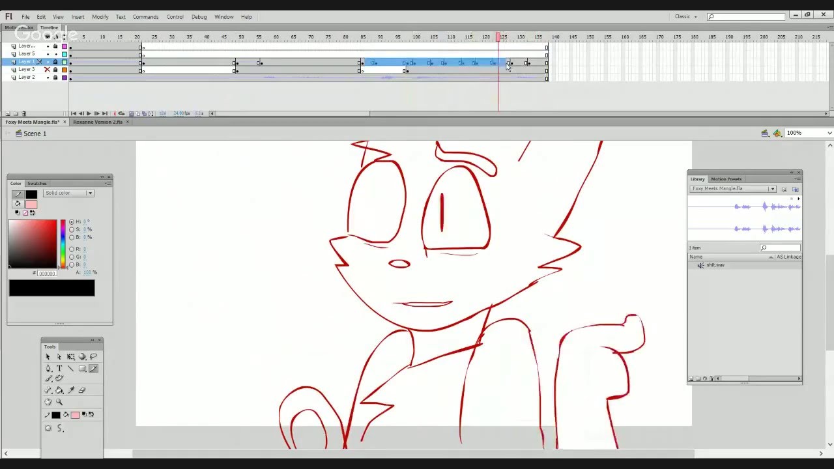Screen dimensions: 834x469
Task: Click the Library New Symbol button
Action: click(691, 378)
